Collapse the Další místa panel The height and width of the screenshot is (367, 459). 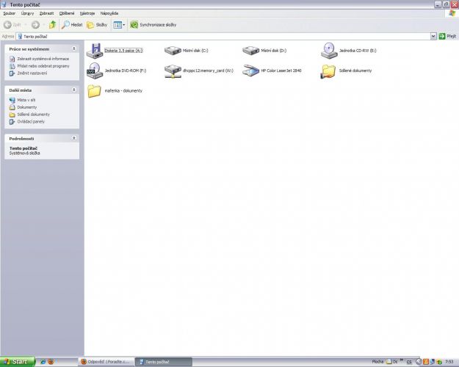coord(74,90)
